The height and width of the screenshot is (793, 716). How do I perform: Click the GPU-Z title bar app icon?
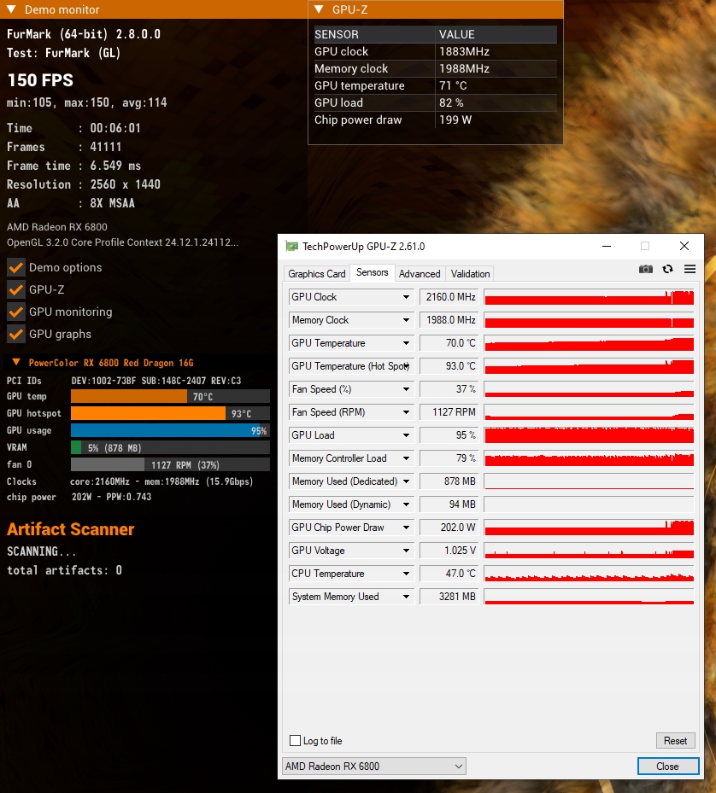291,247
